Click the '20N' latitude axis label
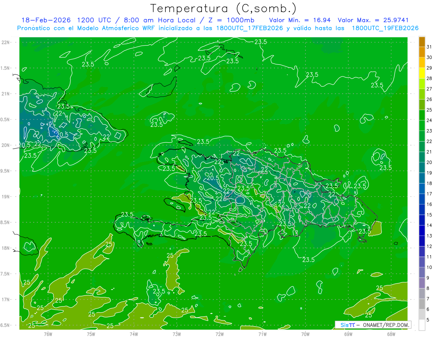 tap(6, 145)
